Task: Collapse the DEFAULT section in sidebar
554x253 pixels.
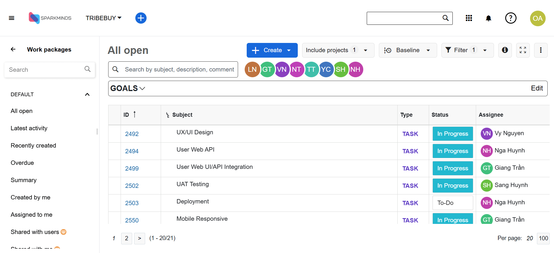Action: pyautogui.click(x=87, y=95)
